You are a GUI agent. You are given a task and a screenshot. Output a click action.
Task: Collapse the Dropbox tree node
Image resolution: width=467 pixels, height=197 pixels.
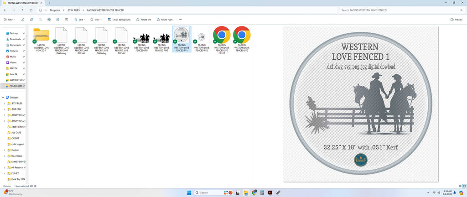tap(3, 98)
